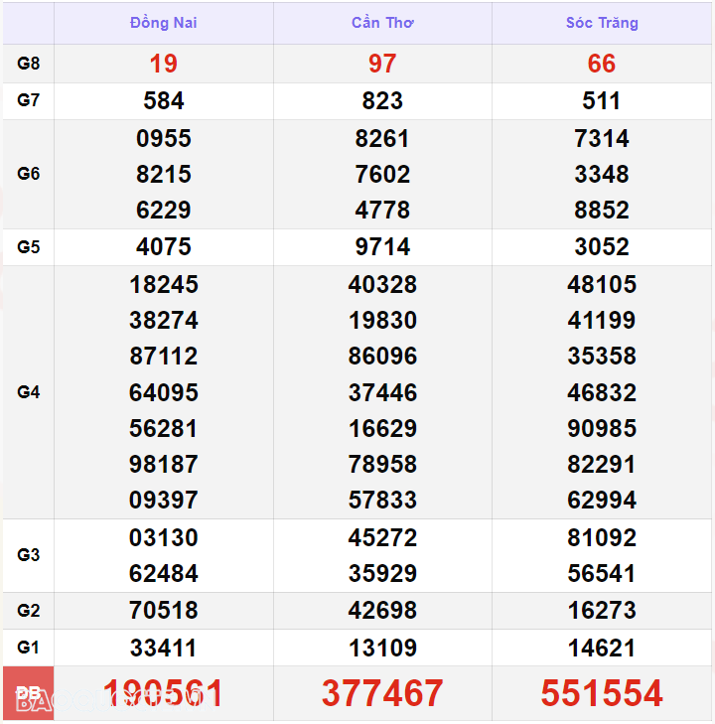Screen dimensions: 715x724
Task: Click G4 number 62994
Action: [x=602, y=501]
